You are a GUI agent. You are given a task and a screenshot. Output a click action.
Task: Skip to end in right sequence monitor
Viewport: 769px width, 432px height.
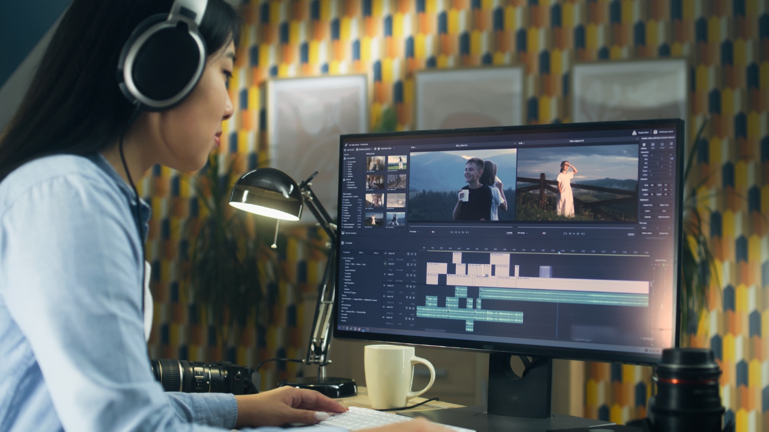(x=583, y=233)
